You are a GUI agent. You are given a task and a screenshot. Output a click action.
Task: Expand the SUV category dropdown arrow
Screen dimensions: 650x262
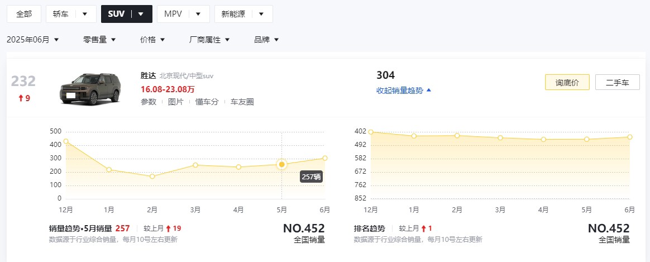pyautogui.click(x=141, y=14)
